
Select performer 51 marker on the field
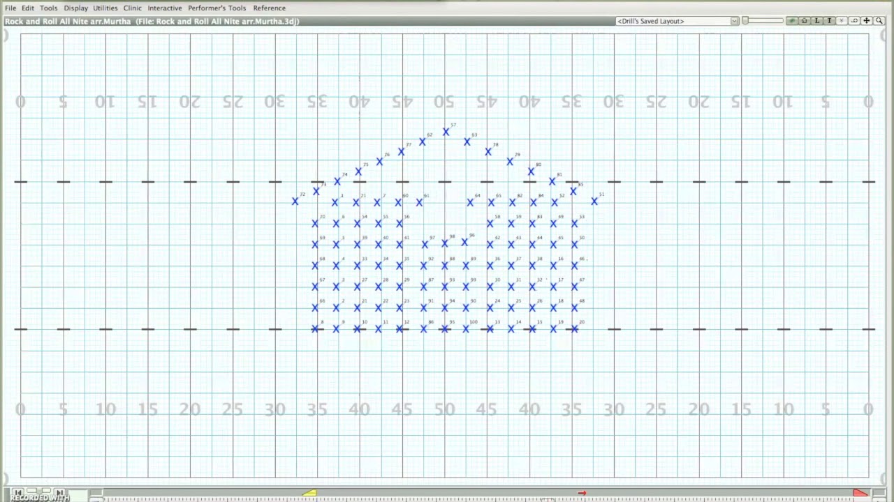594,201
